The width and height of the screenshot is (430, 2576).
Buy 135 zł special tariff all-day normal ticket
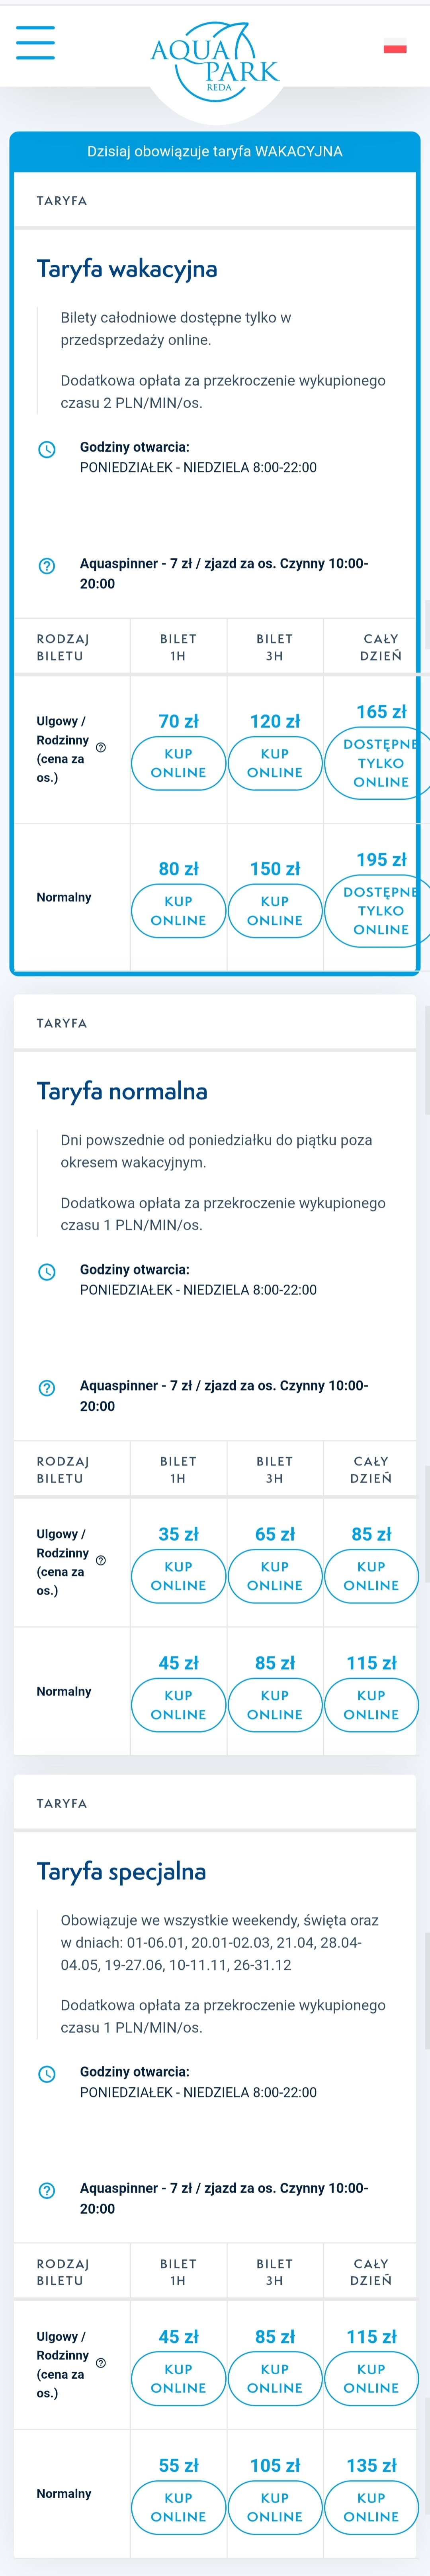coord(371,2507)
